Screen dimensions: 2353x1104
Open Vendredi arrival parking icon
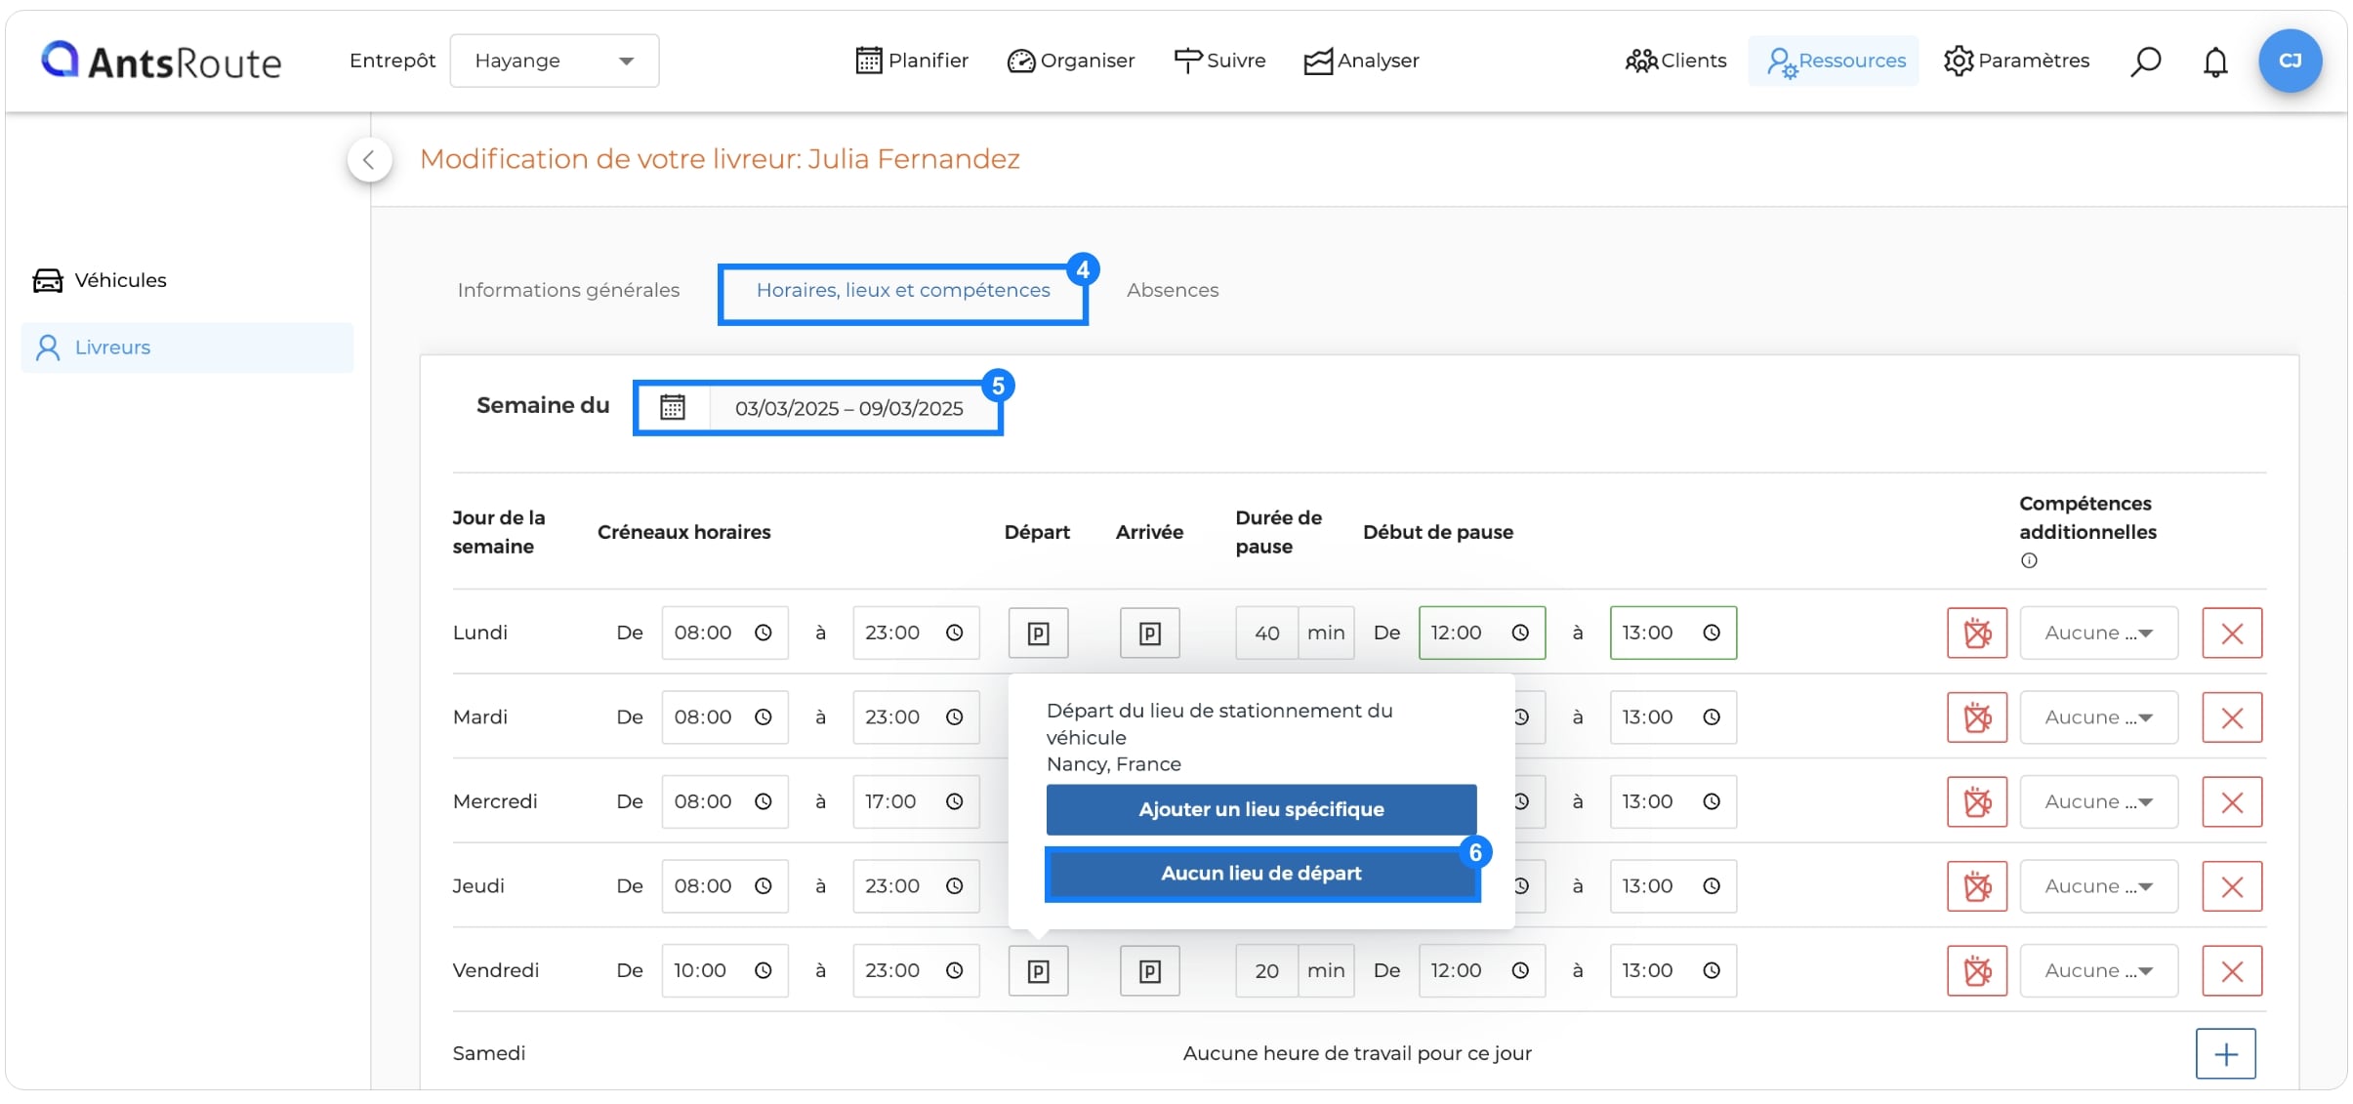pos(1149,971)
